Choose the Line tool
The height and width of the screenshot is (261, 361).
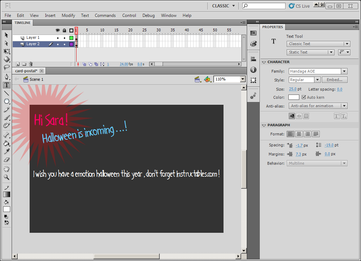[6, 93]
